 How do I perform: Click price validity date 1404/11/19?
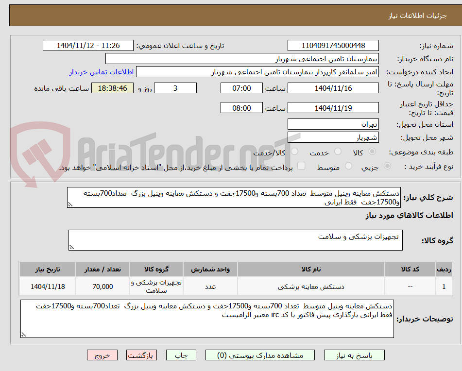333,108
